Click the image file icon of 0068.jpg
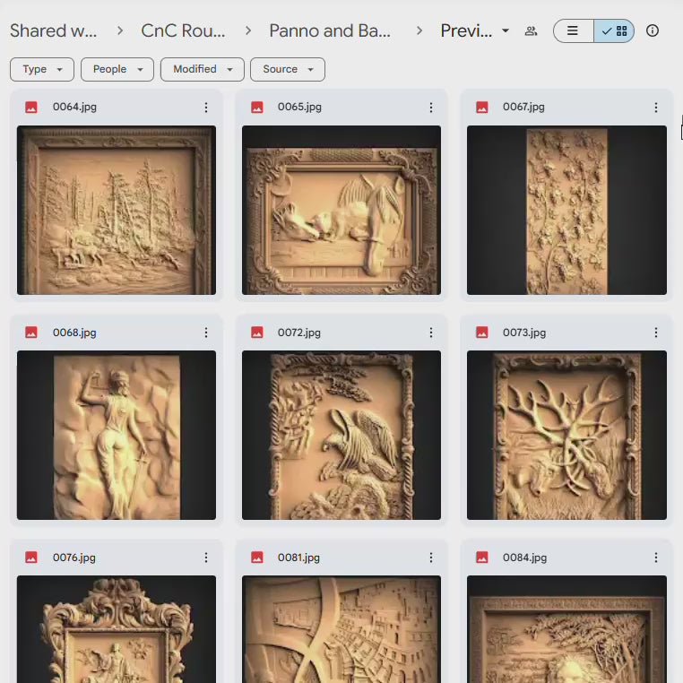The image size is (683, 683). click(31, 333)
